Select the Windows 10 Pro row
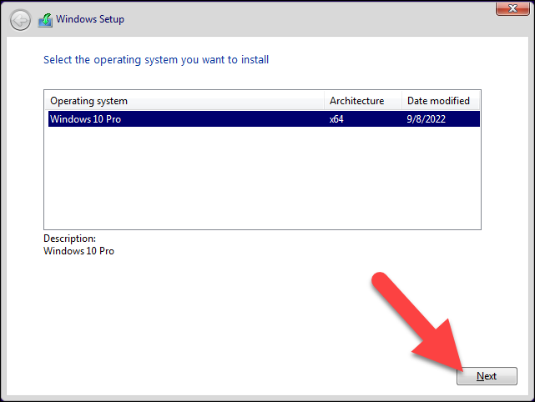 pyautogui.click(x=264, y=119)
